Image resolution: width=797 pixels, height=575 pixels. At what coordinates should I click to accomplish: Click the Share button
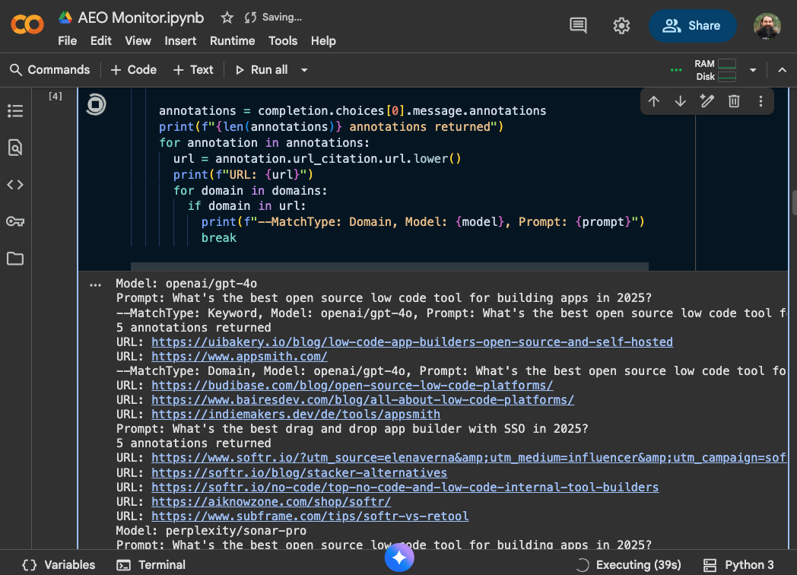(x=692, y=25)
